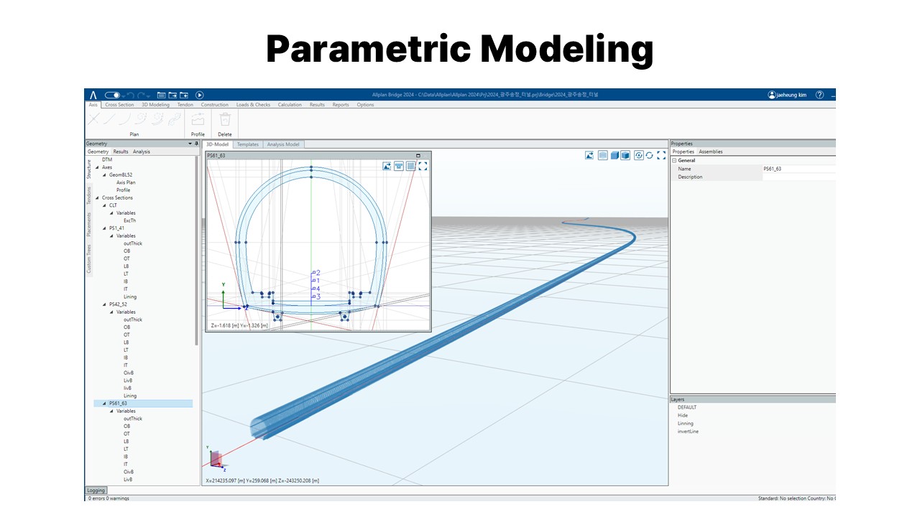Open the Cross Section ribbon tab
Image resolution: width=920 pixels, height=517 pixels.
click(119, 105)
